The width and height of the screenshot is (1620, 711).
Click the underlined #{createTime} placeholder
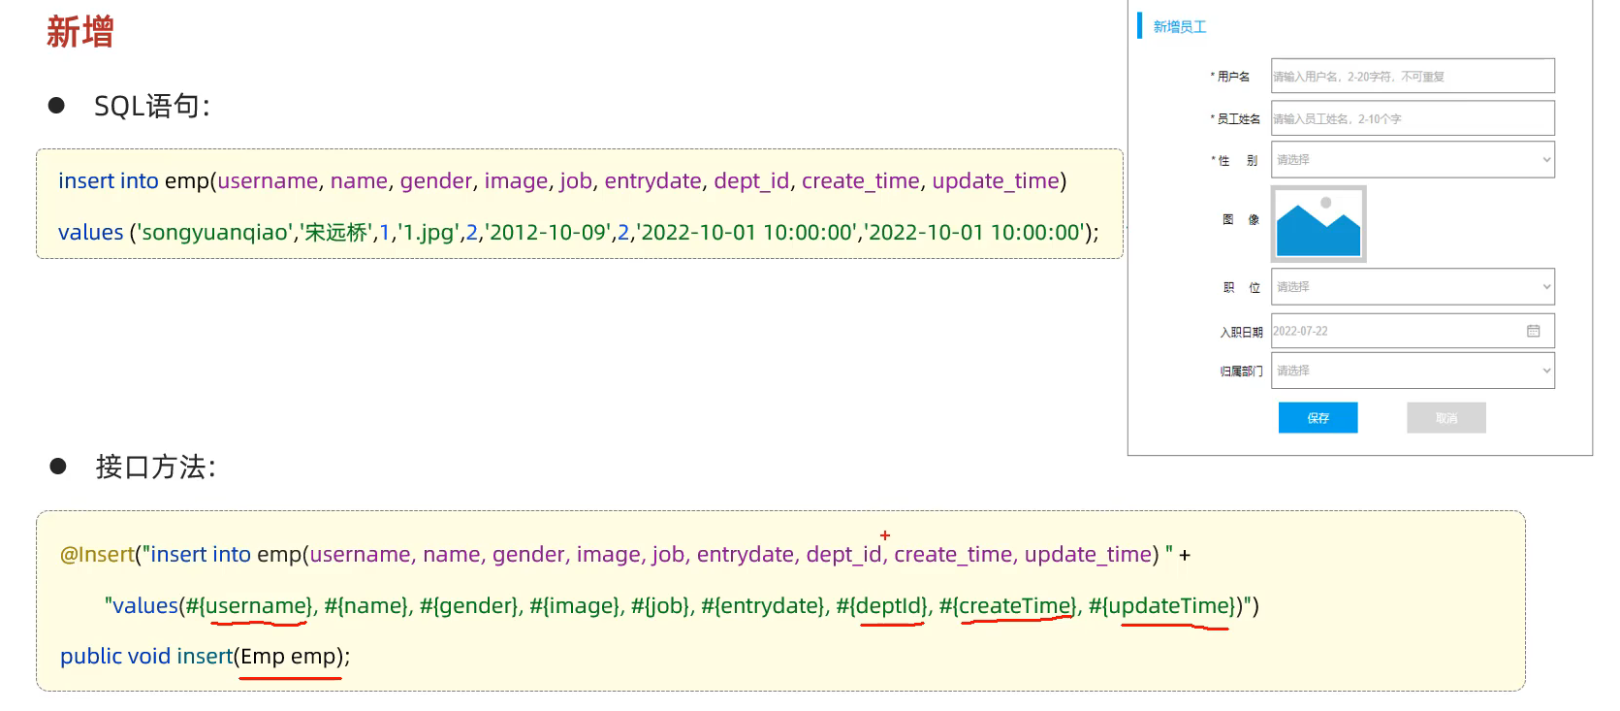click(1017, 606)
